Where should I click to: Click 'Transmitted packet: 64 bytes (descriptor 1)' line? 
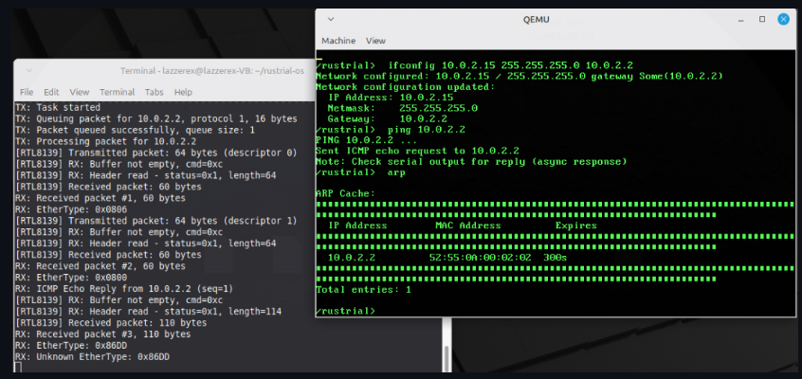pyautogui.click(x=156, y=221)
